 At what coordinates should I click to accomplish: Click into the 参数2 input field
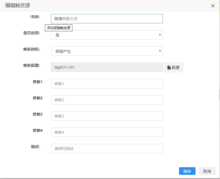[x=107, y=100]
